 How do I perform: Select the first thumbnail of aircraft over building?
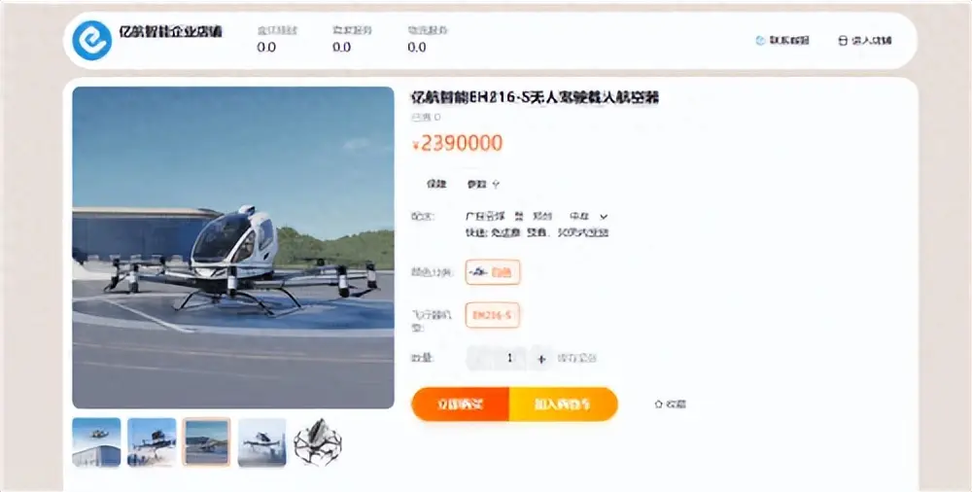(x=96, y=441)
